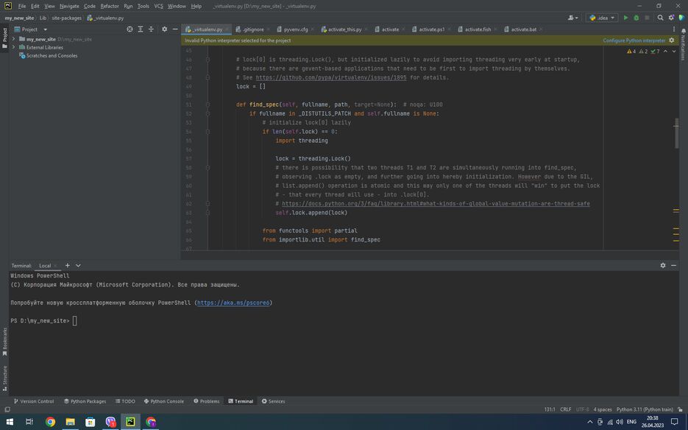This screenshot has height=430, width=688.
Task: Open the TODO tool window
Action: (125, 401)
